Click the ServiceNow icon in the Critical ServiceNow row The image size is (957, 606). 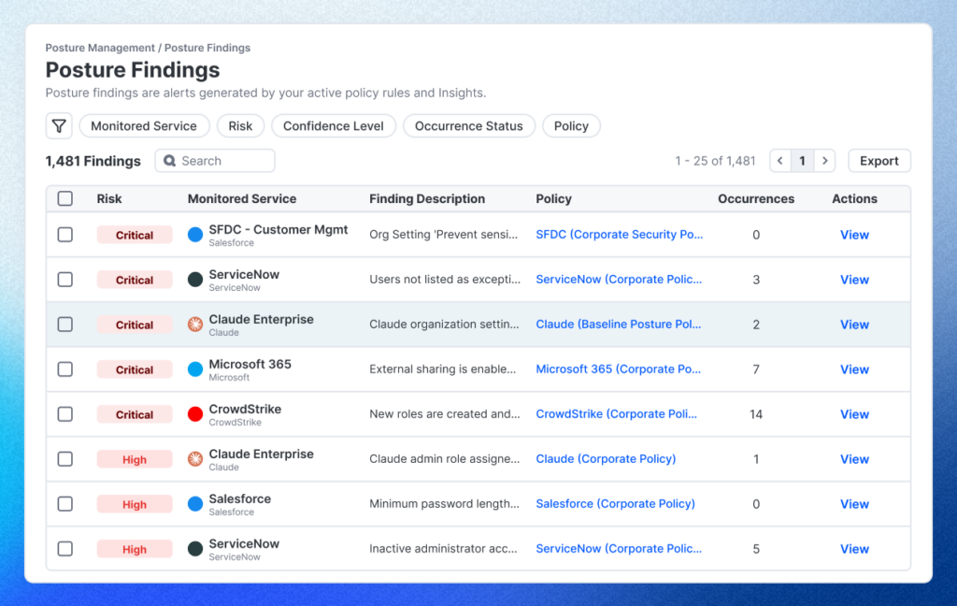195,280
